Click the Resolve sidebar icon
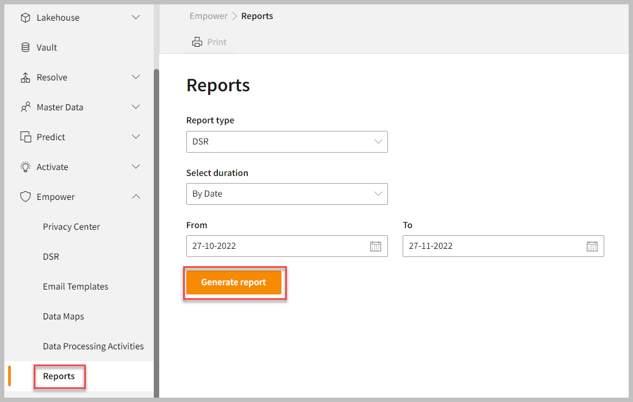Screen dimensions: 633x402 [x=25, y=78]
